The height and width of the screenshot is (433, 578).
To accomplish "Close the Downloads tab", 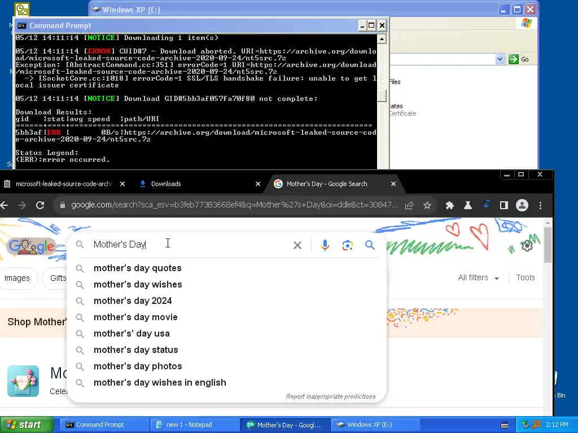I will point(258,184).
